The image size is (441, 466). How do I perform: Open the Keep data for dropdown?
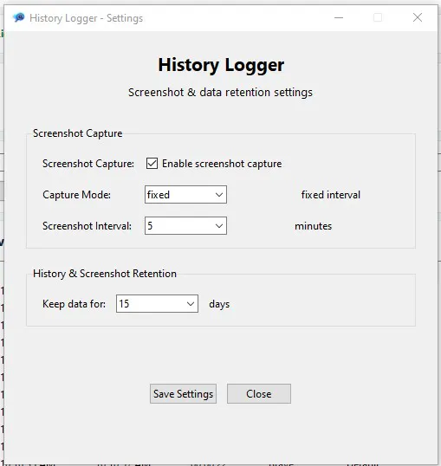[x=157, y=304]
